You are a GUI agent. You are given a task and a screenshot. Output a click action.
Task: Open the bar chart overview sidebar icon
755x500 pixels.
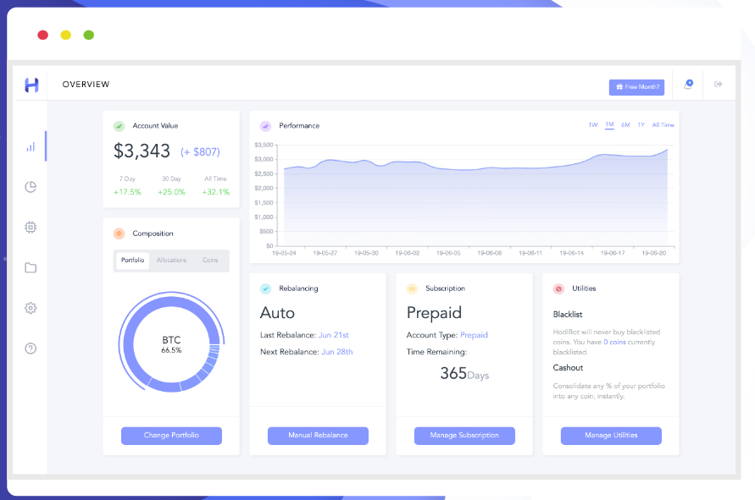click(31, 146)
